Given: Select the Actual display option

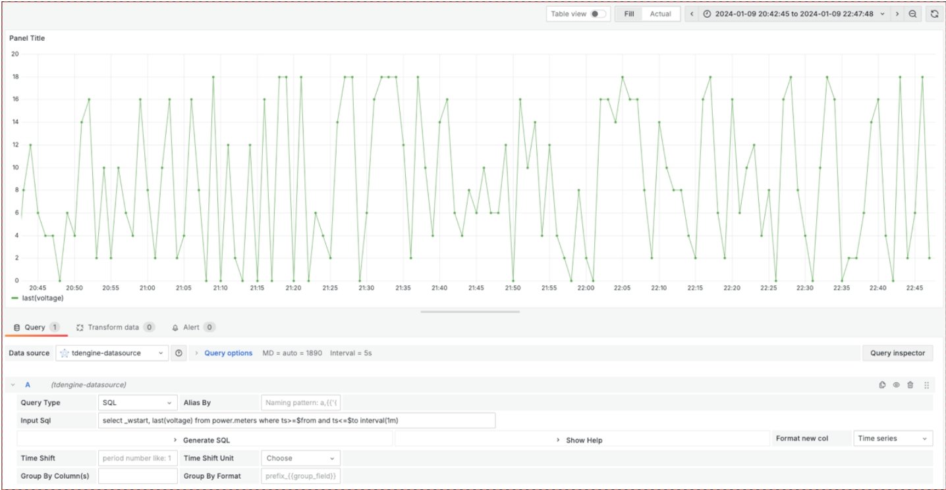Looking at the screenshot, I should [x=660, y=14].
